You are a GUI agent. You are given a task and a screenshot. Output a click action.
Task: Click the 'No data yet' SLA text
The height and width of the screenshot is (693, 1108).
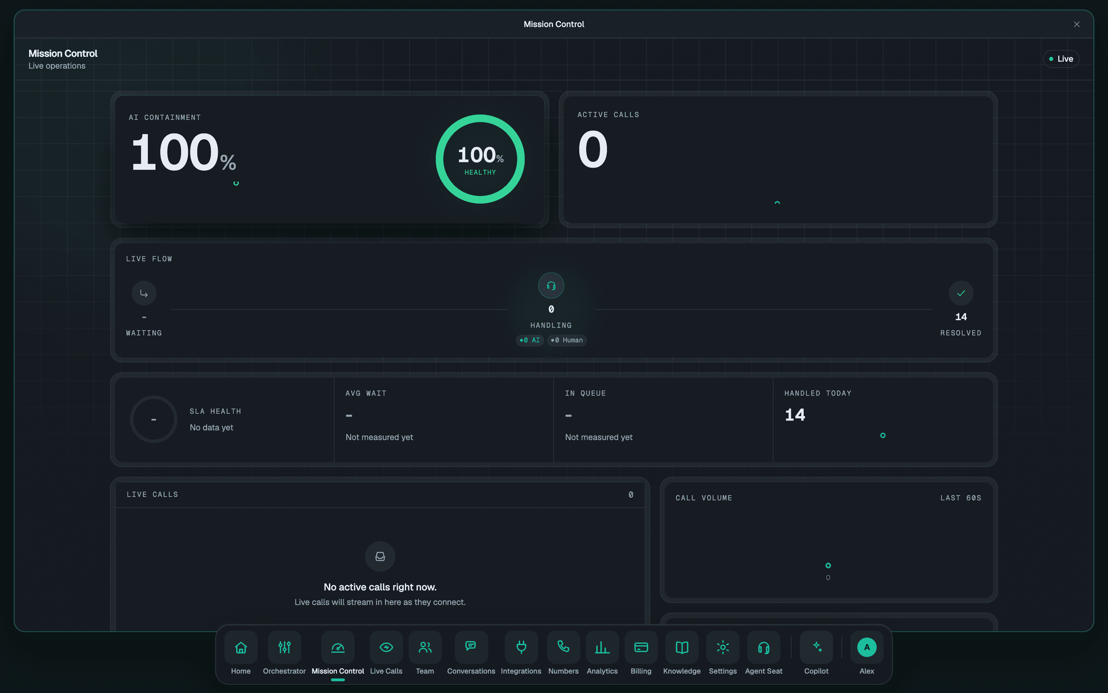pyautogui.click(x=212, y=428)
